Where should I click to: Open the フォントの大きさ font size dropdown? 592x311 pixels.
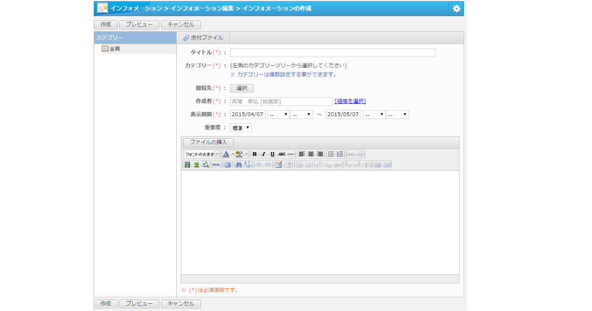click(202, 154)
